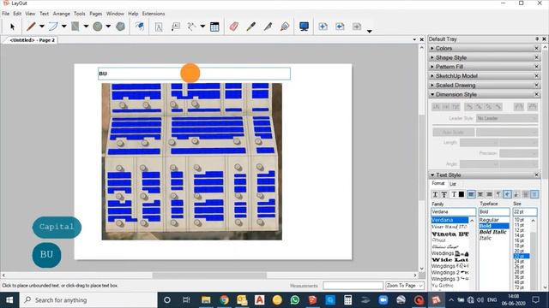549x308 pixels.
Task: Toggle align text right
Action: point(489,194)
